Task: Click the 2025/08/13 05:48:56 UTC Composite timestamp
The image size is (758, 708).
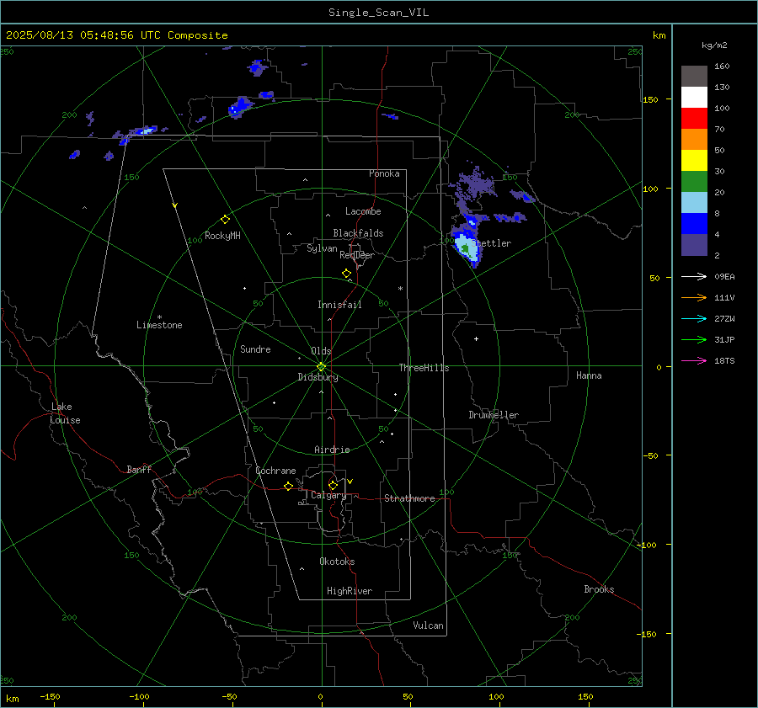Action: (116, 35)
